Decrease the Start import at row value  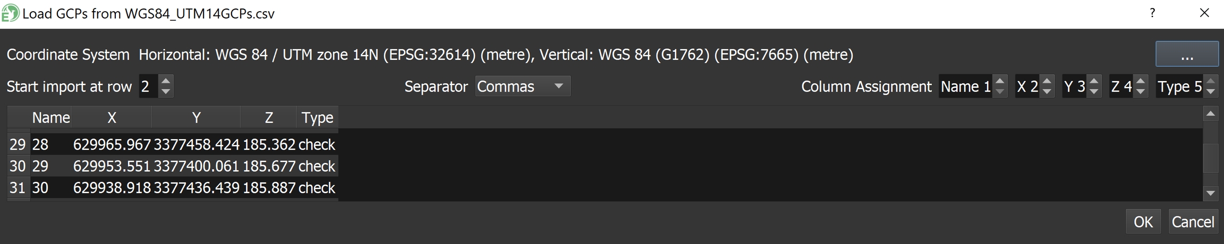point(166,92)
